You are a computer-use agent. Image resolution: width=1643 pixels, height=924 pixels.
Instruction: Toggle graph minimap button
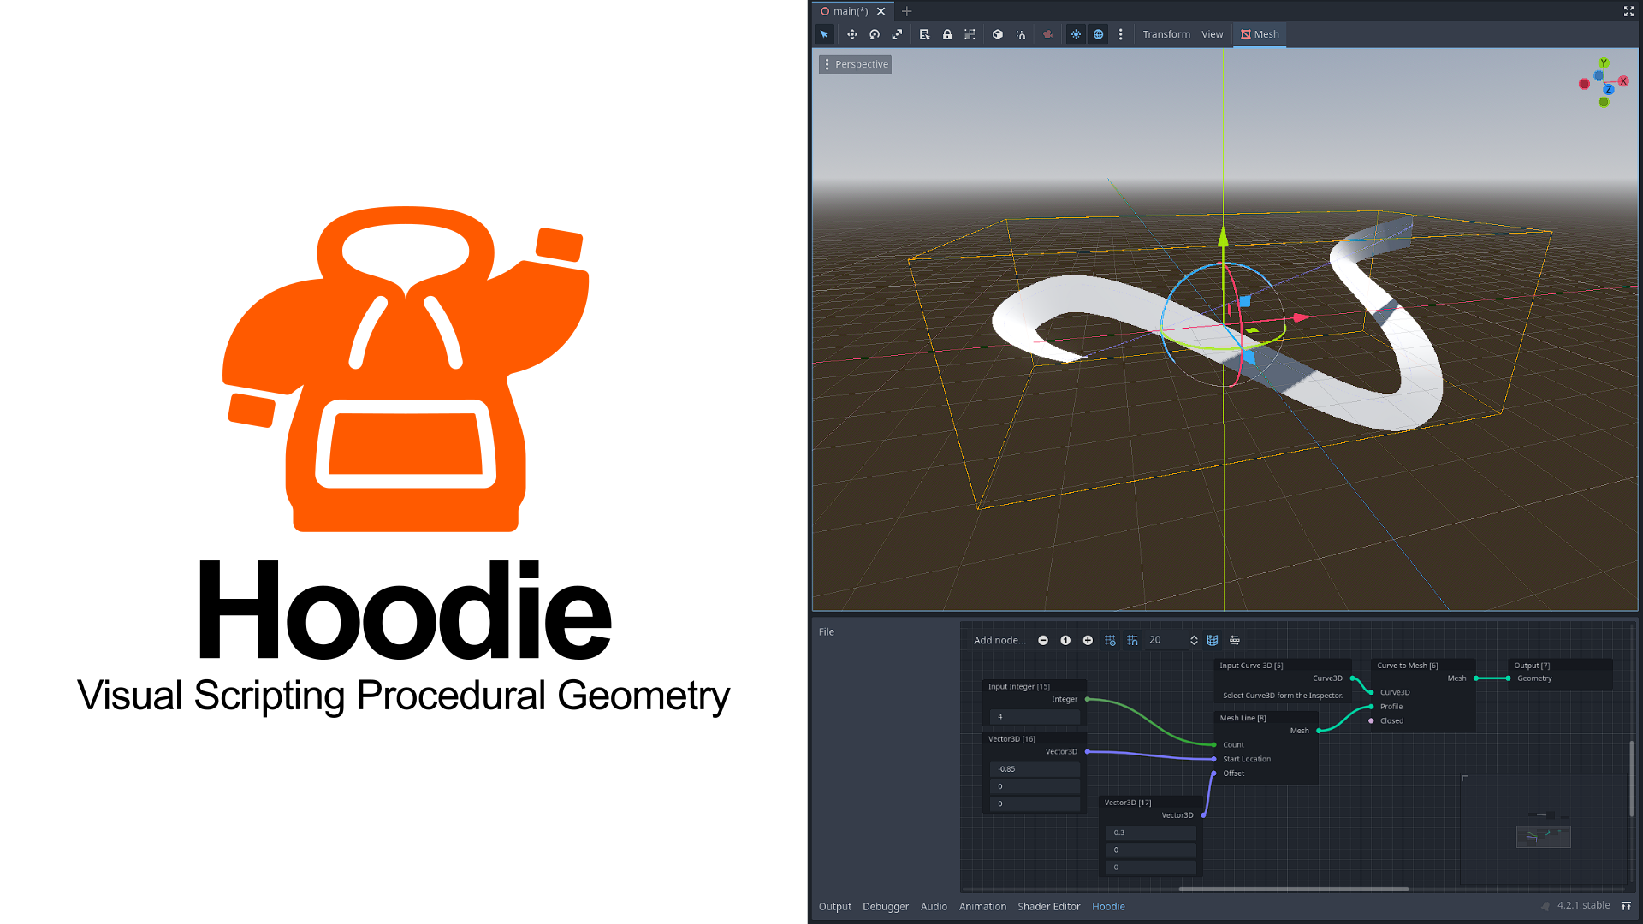coord(1212,640)
